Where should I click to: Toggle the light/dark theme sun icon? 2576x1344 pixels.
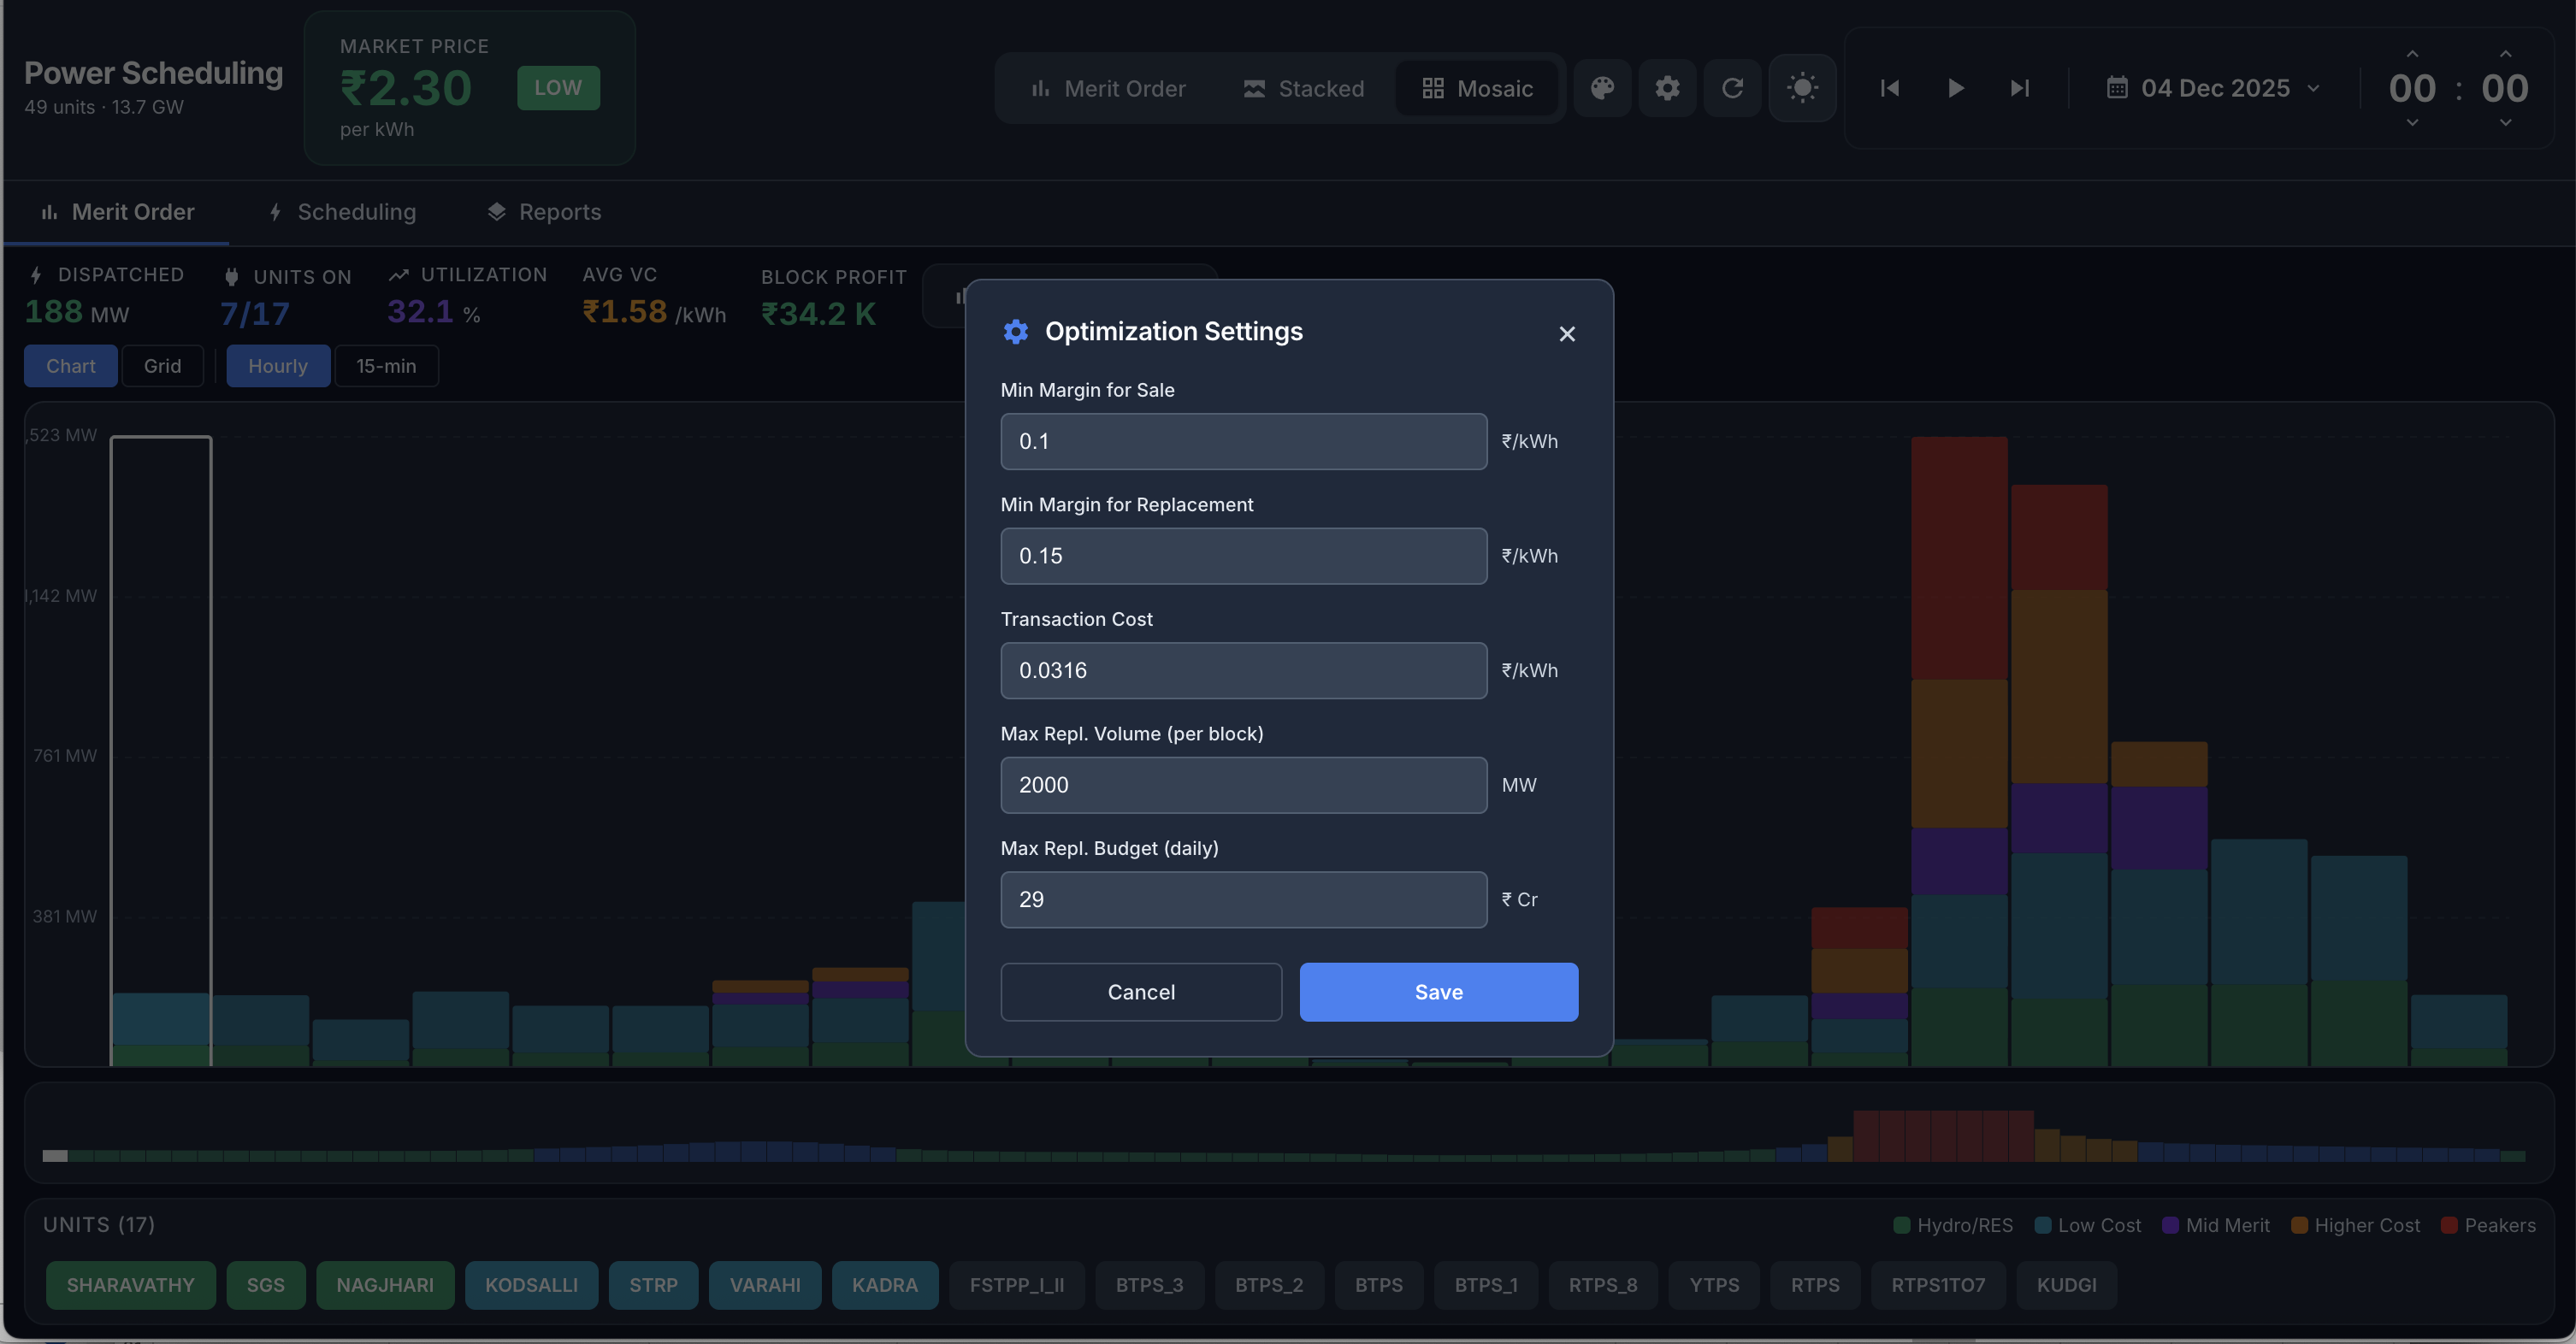(1802, 88)
